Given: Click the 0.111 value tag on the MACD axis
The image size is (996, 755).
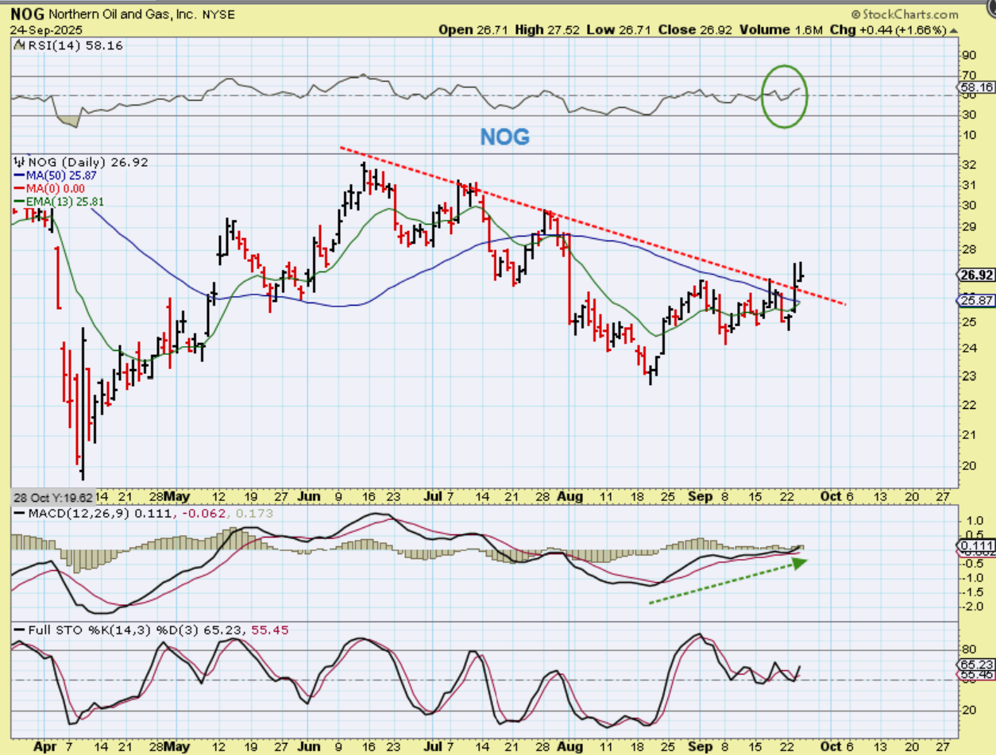Looking at the screenshot, I should (x=976, y=546).
